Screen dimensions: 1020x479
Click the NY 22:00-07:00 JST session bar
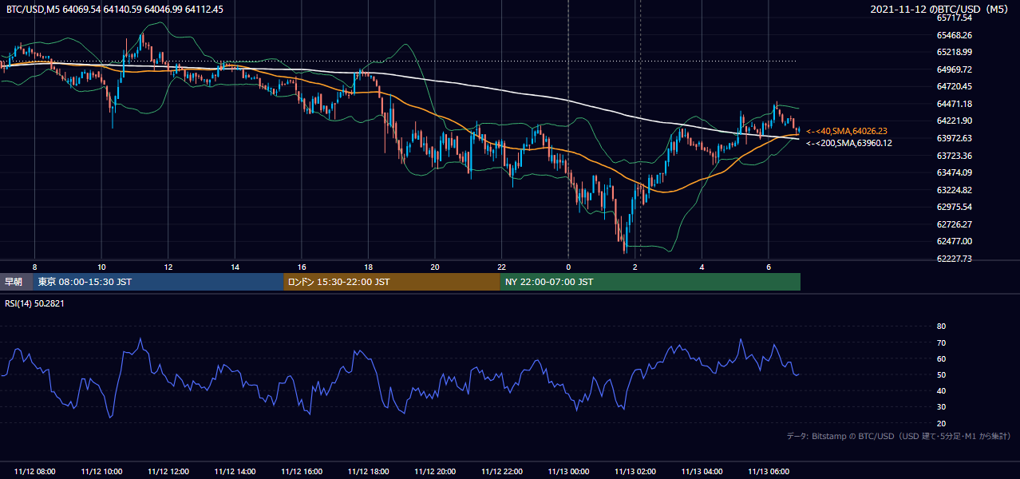[650, 282]
